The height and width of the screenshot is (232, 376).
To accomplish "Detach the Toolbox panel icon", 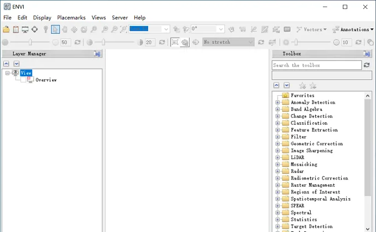I will (x=367, y=54).
